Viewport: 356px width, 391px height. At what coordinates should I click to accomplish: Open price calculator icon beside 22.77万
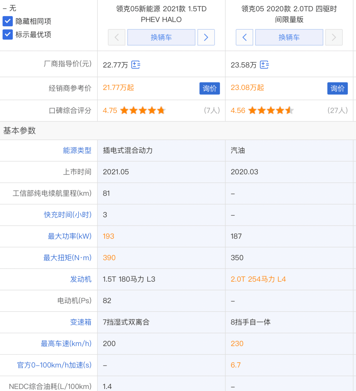(x=135, y=65)
